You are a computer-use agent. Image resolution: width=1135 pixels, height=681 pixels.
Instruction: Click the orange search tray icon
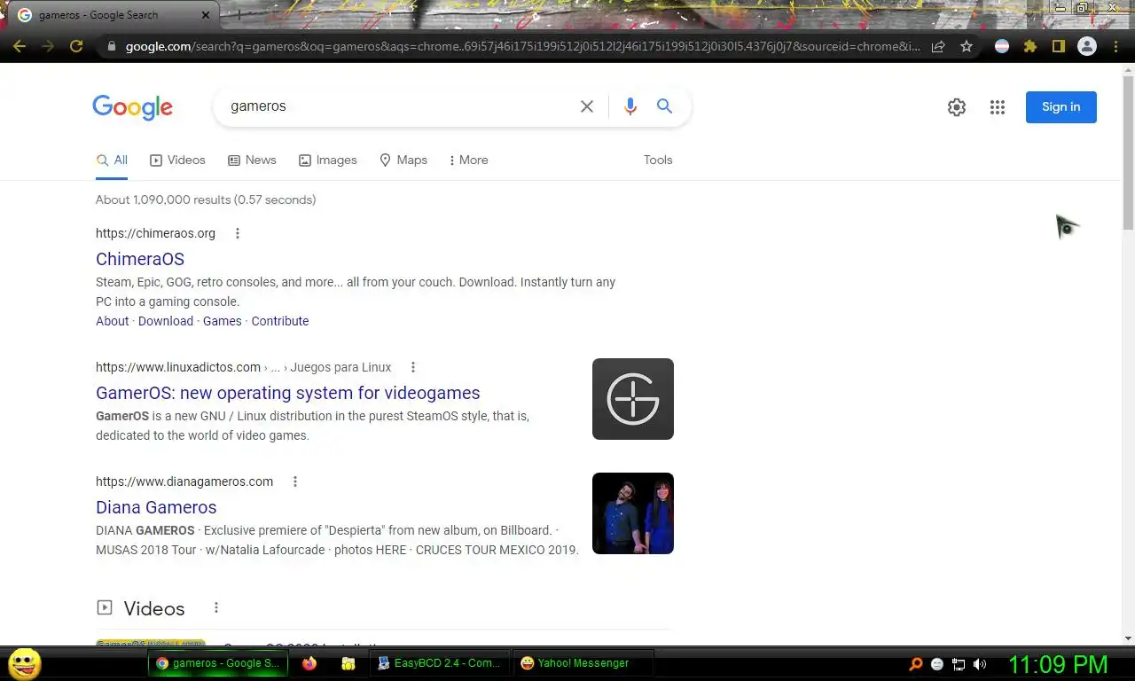point(917,664)
